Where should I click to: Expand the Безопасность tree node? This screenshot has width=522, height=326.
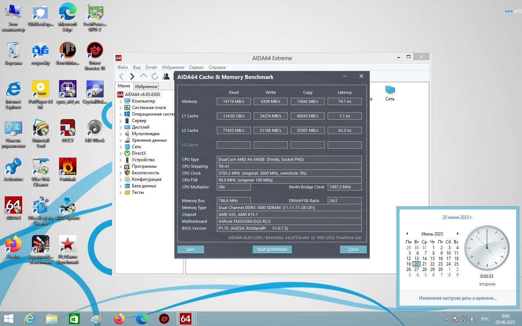tap(121, 173)
